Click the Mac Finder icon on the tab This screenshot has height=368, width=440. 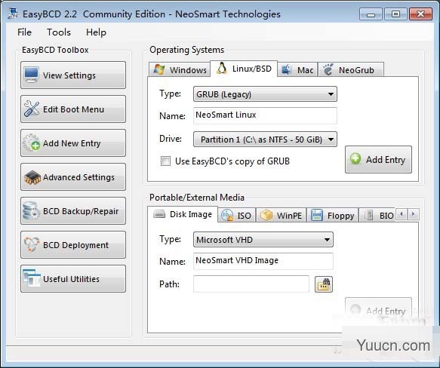(287, 69)
